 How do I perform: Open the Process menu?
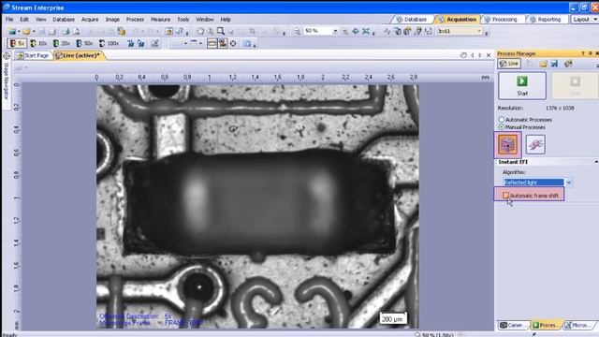point(135,19)
